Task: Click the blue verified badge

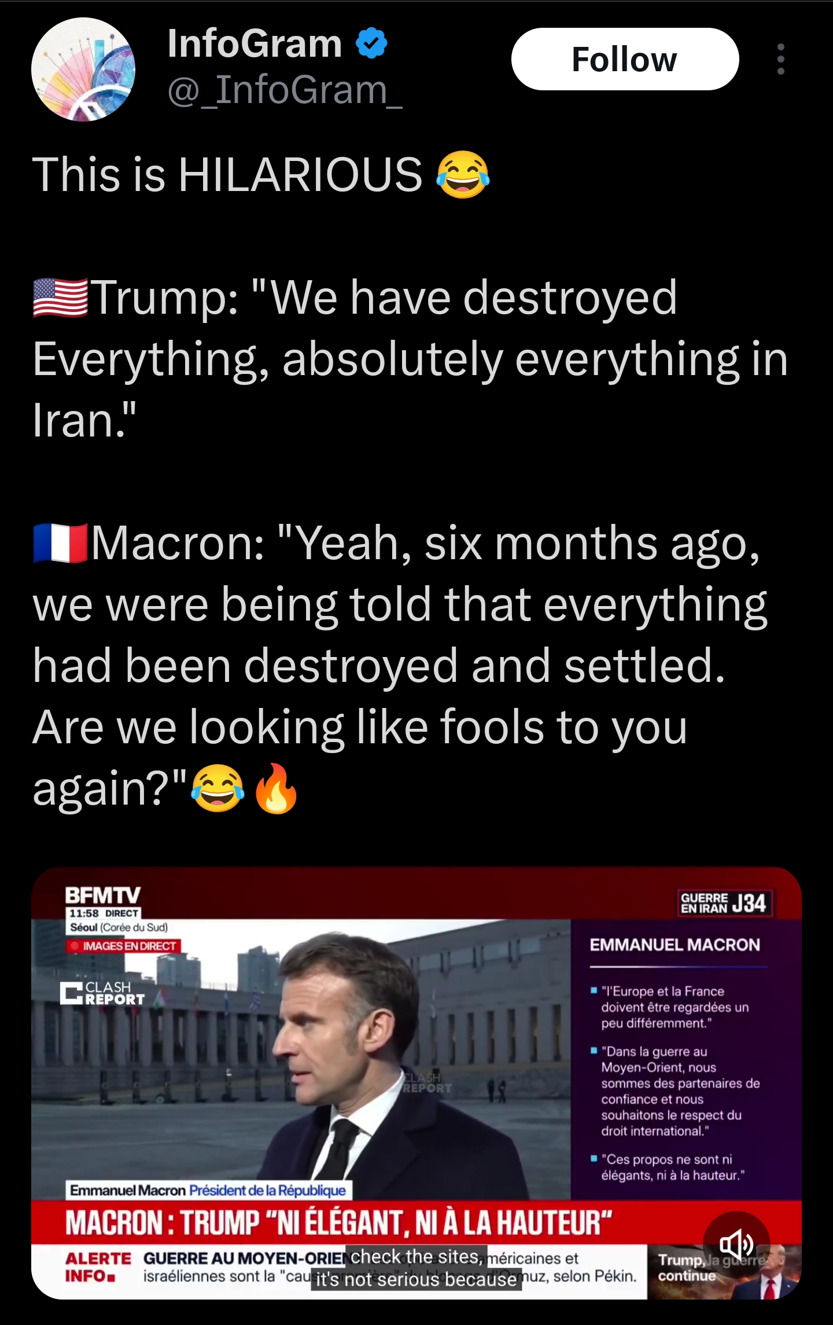Action: click(x=371, y=43)
